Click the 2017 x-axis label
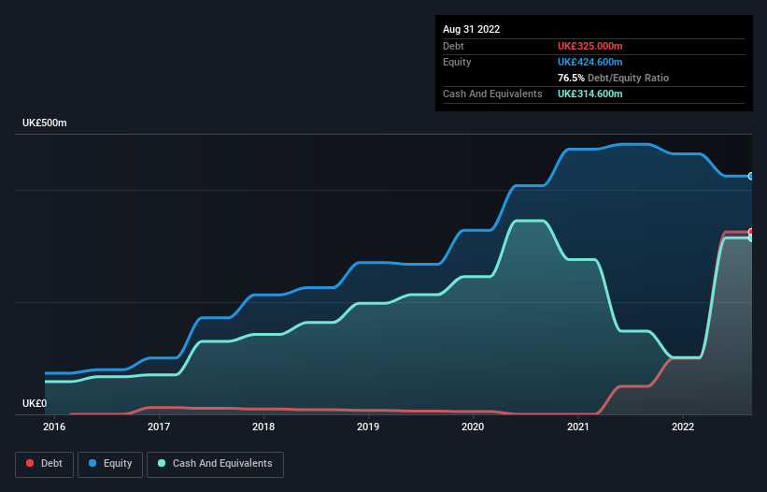 [159, 427]
